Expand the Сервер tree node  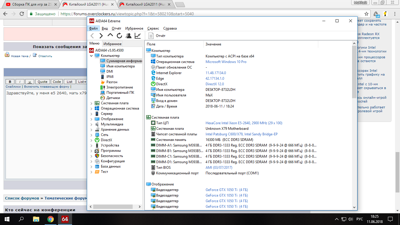[91, 114]
